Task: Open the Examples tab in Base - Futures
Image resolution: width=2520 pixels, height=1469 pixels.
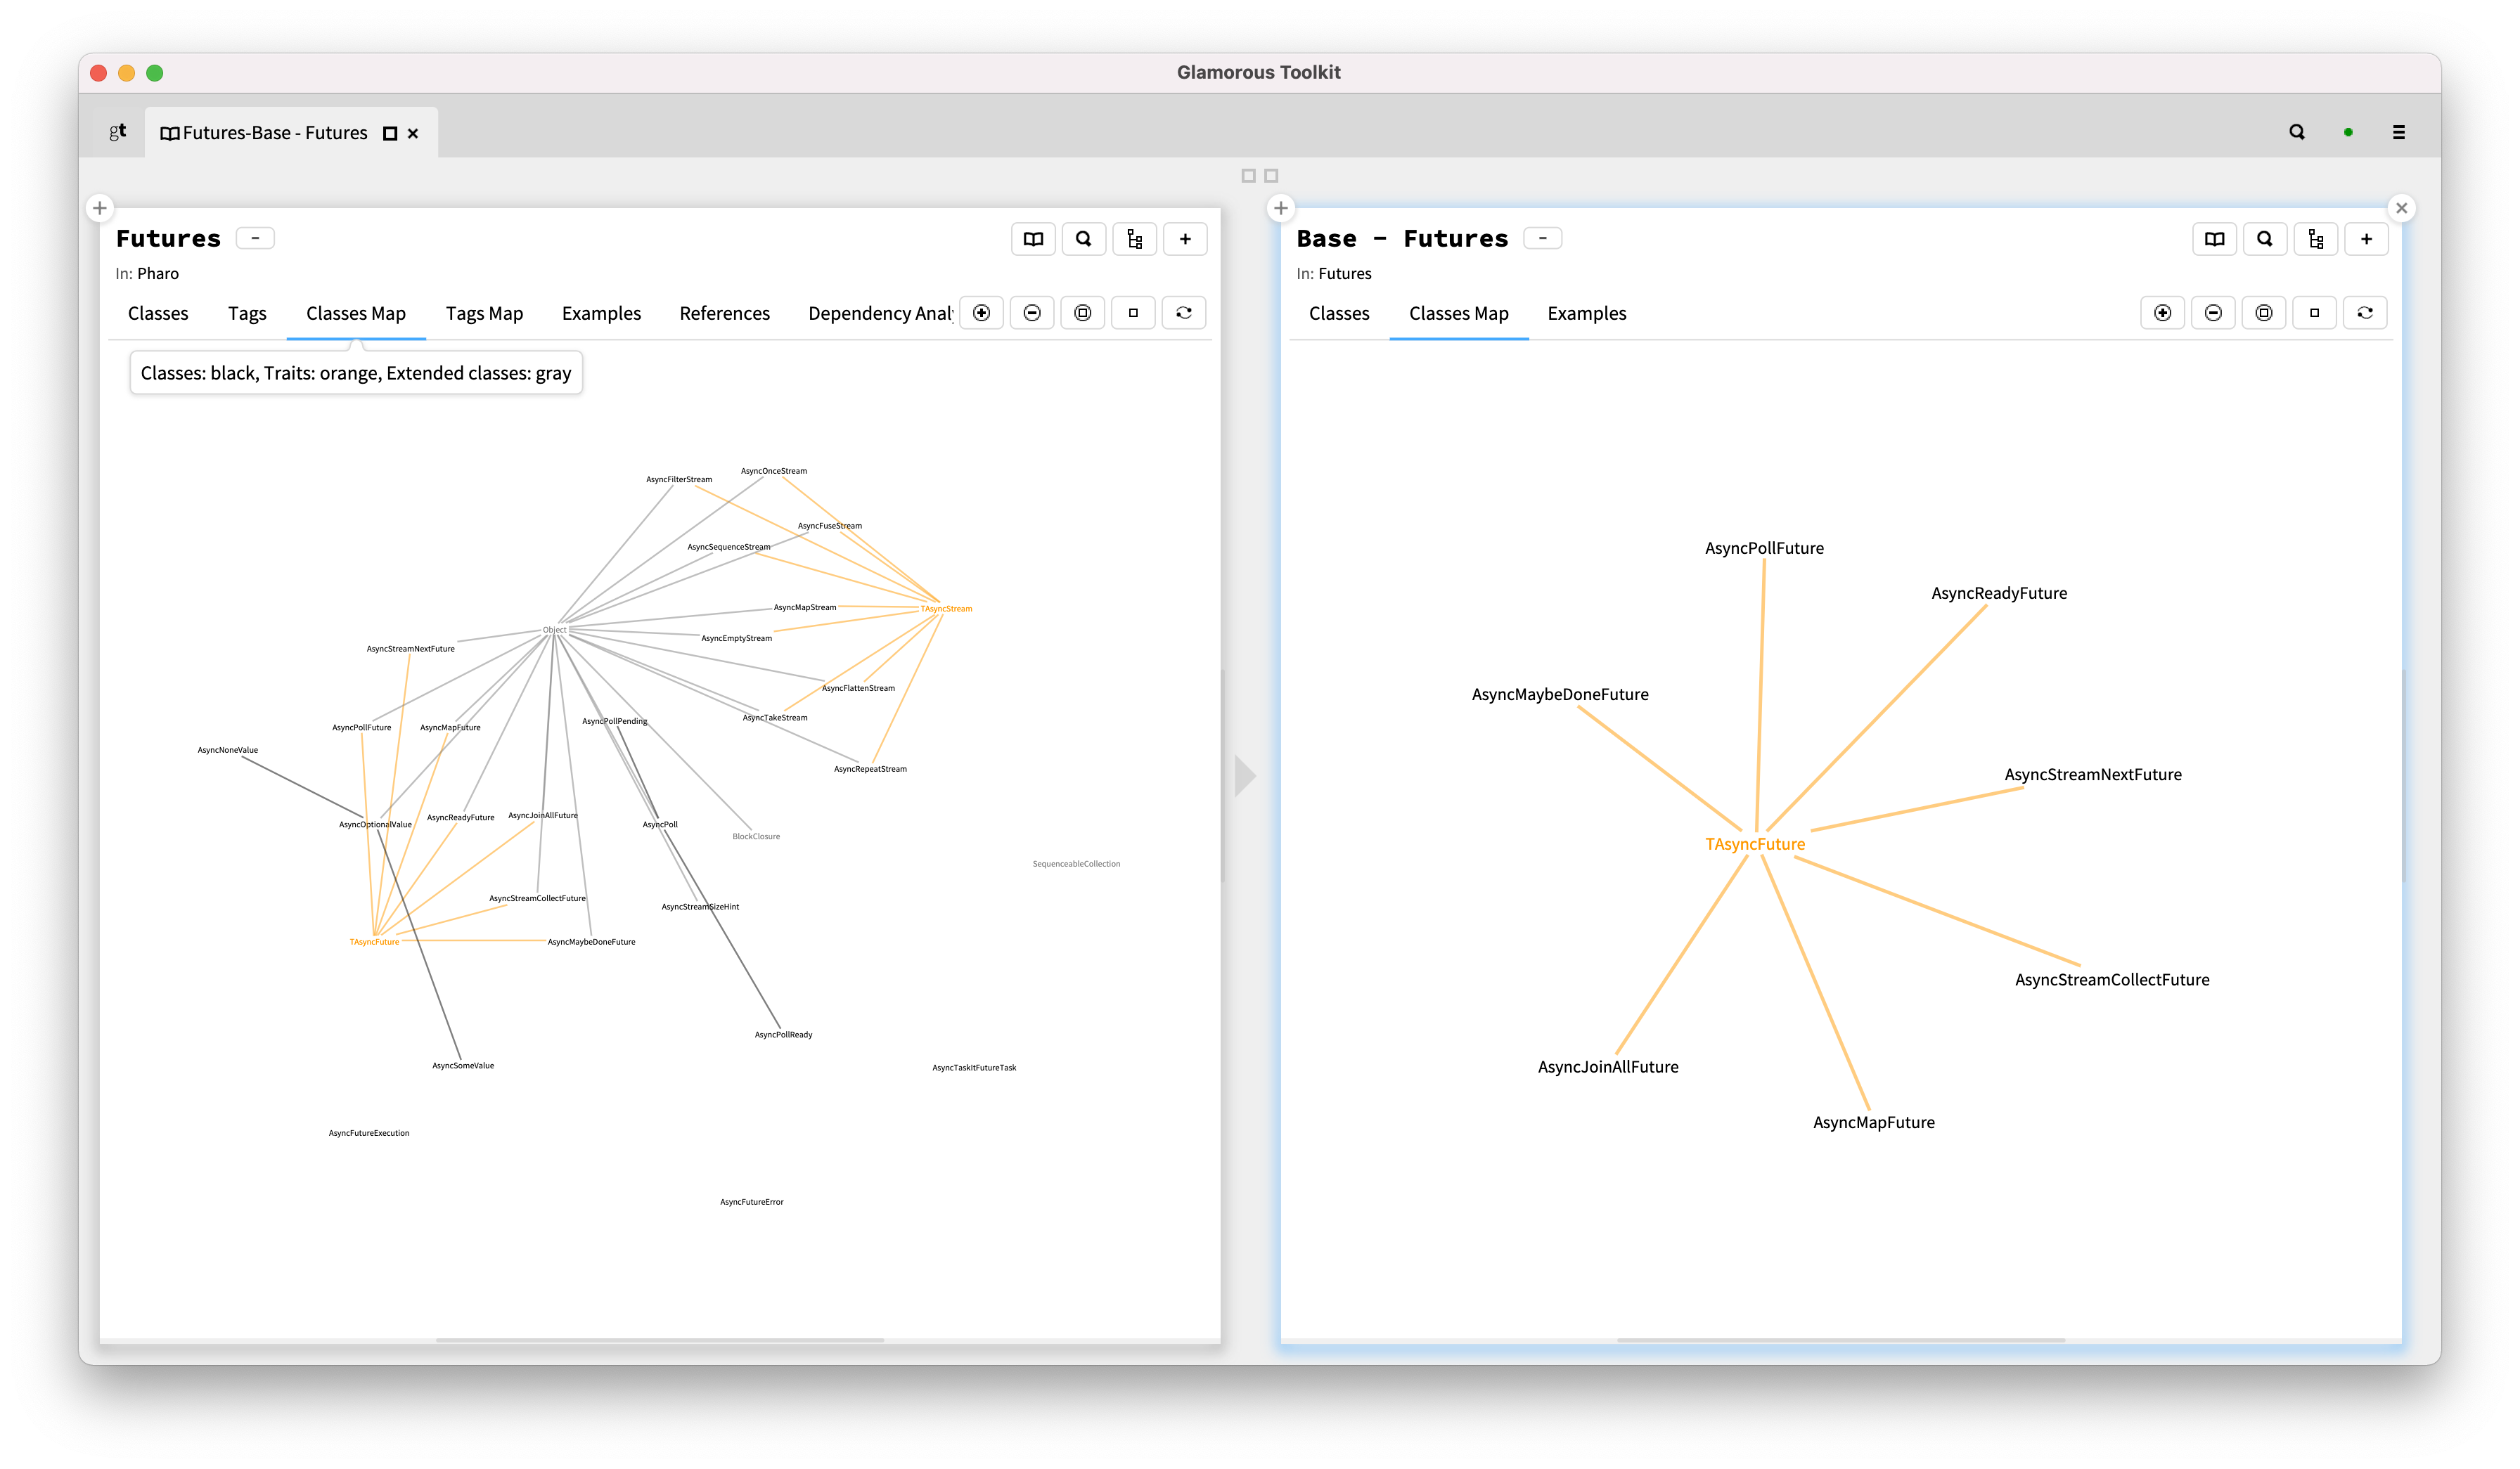Action: [1586, 313]
